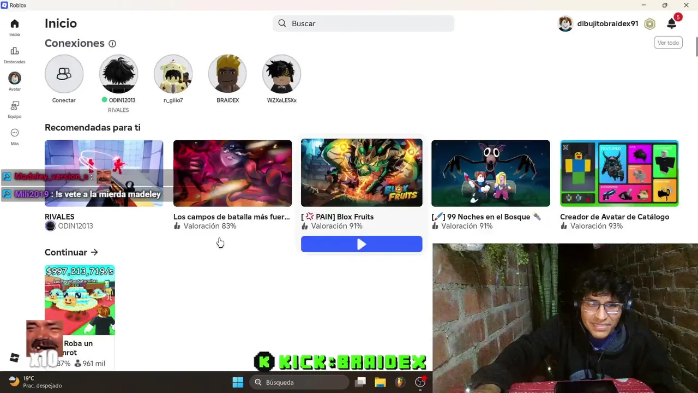
Task: Click the Conectar add-friends circle
Action: point(64,74)
